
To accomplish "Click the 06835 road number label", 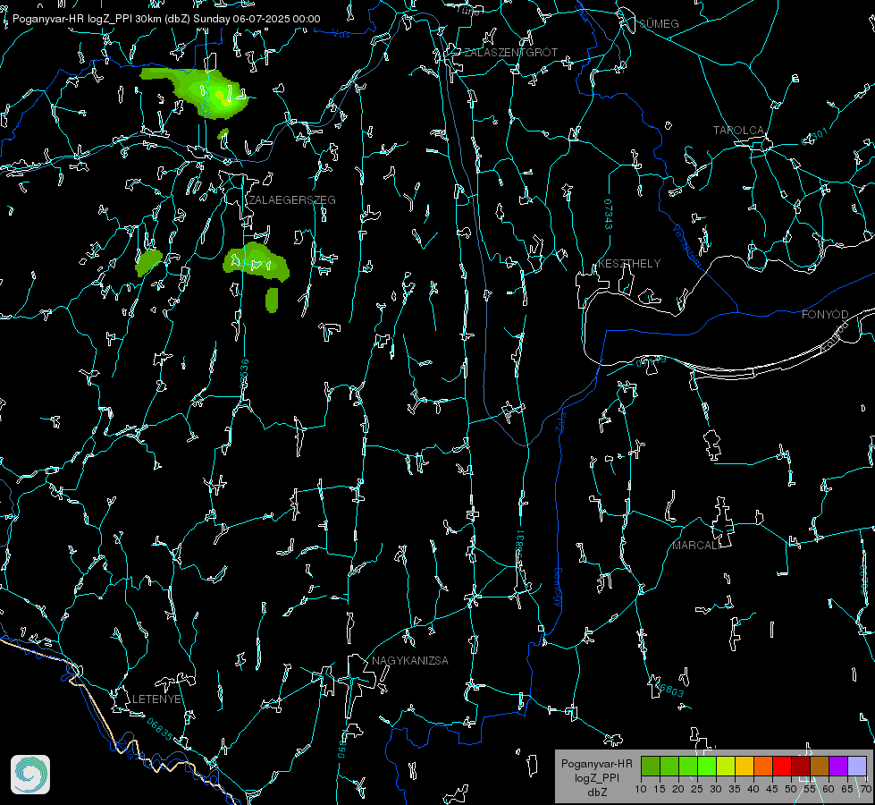I will click(x=160, y=729).
